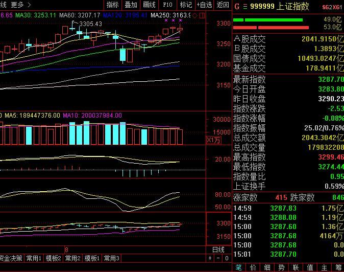Click the G icon beside 999999 code
The width and height of the screenshot is (344, 272).
237,6
